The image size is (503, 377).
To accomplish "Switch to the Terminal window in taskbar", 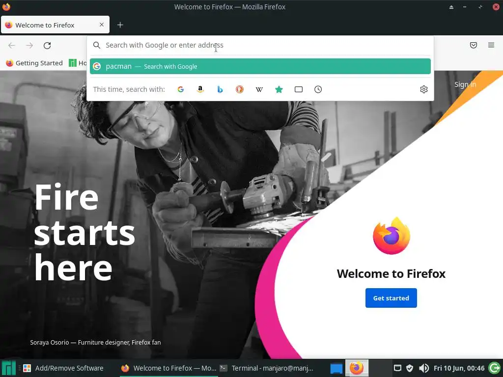I will (x=266, y=368).
